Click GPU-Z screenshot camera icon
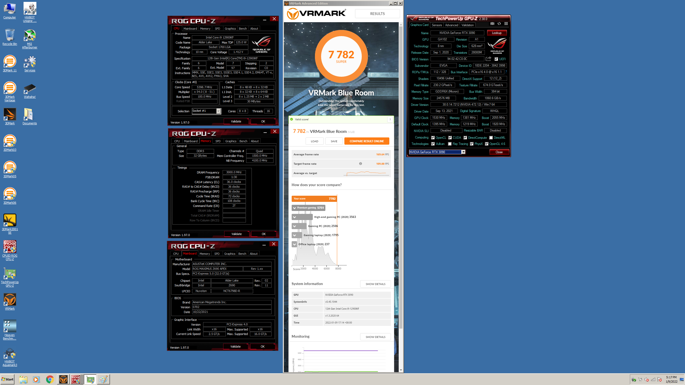Image resolution: width=685 pixels, height=385 pixels. (x=492, y=24)
